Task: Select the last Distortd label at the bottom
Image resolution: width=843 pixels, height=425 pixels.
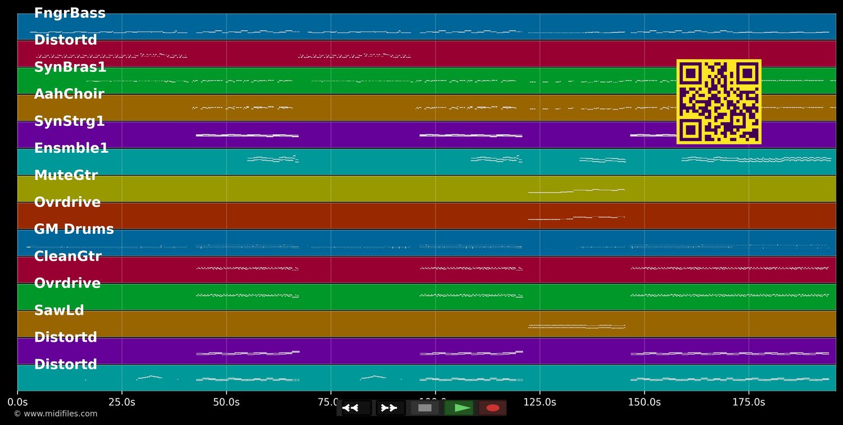Action: point(66,364)
